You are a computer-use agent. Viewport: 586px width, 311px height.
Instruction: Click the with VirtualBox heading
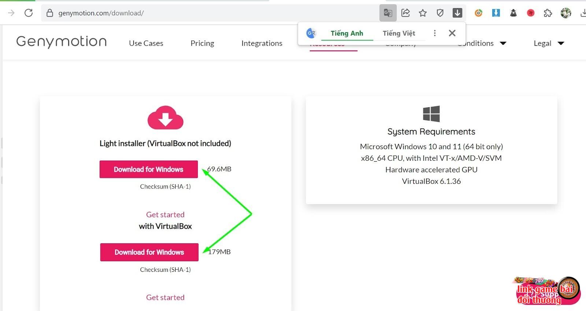click(x=165, y=226)
